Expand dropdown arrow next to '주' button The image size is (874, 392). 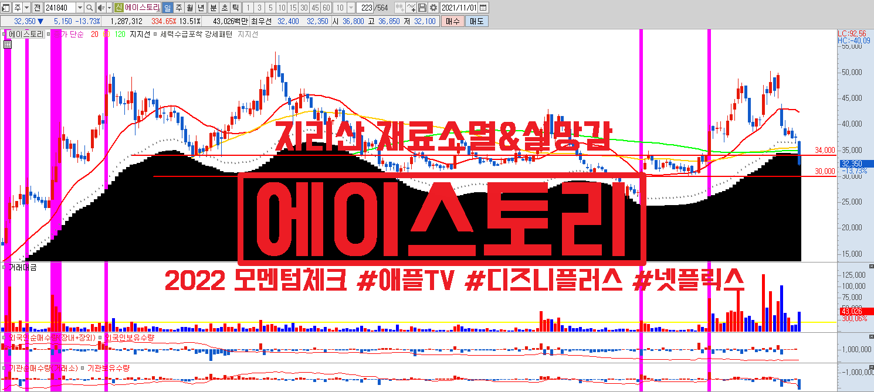coord(27,8)
